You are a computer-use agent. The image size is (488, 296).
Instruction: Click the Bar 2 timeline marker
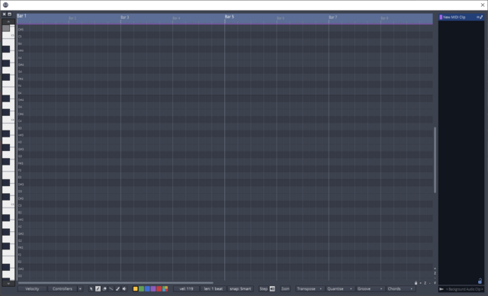(x=72, y=18)
